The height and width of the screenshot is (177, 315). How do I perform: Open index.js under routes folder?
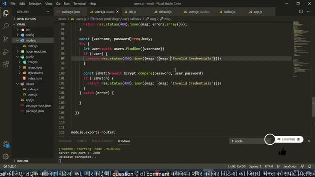(x=32, y=89)
